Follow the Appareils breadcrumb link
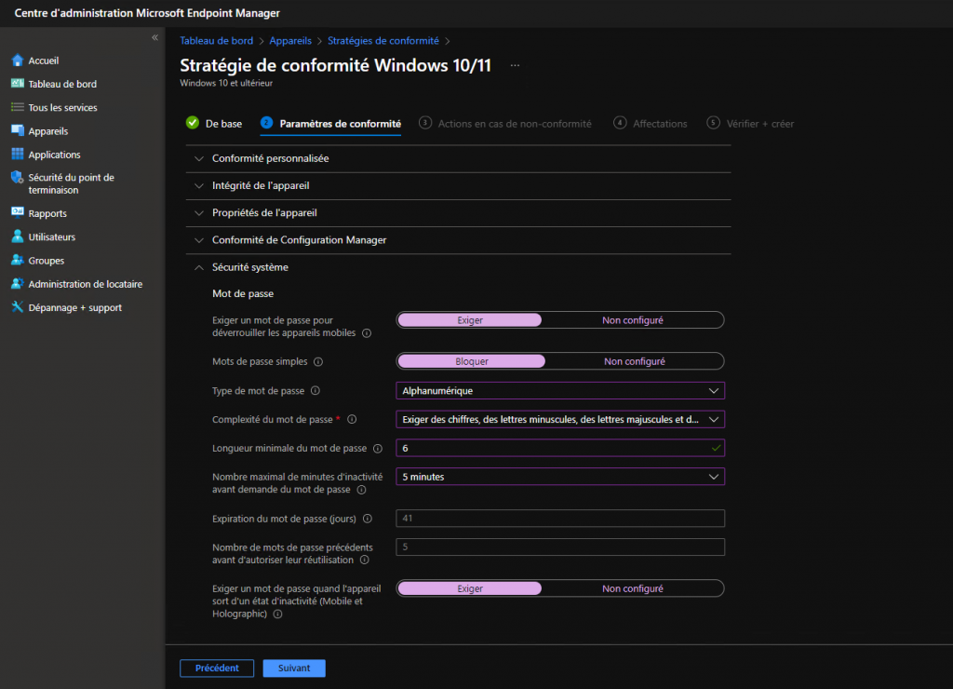953x689 pixels. click(290, 41)
